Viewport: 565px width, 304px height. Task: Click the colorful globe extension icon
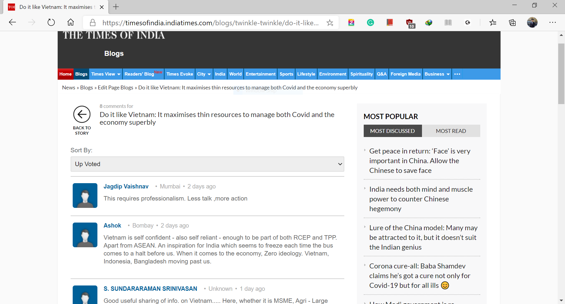coord(429,23)
